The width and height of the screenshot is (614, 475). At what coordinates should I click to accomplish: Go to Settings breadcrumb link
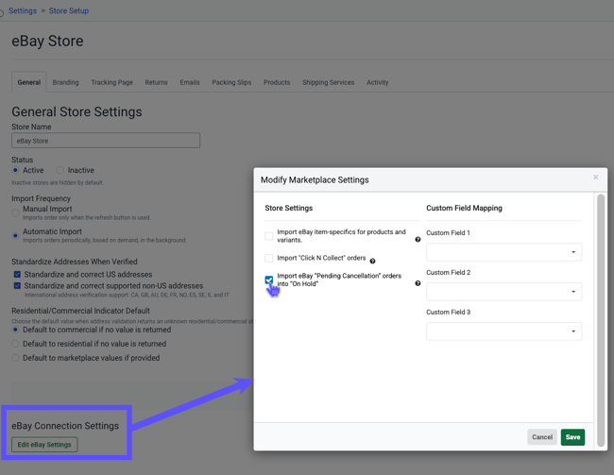pos(23,11)
